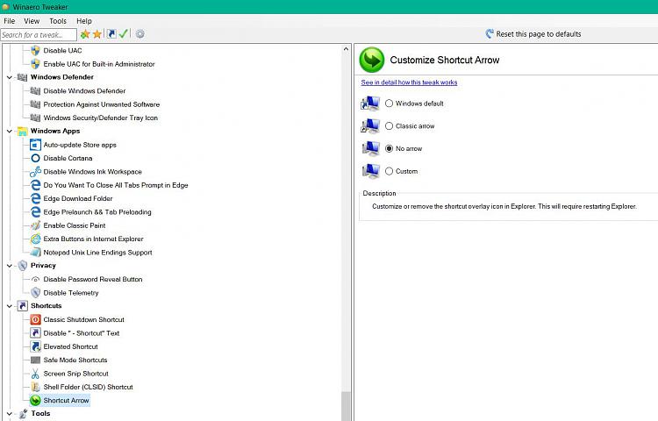Collapse the Shortcuts tree group
This screenshot has width=658, height=421.
10,306
